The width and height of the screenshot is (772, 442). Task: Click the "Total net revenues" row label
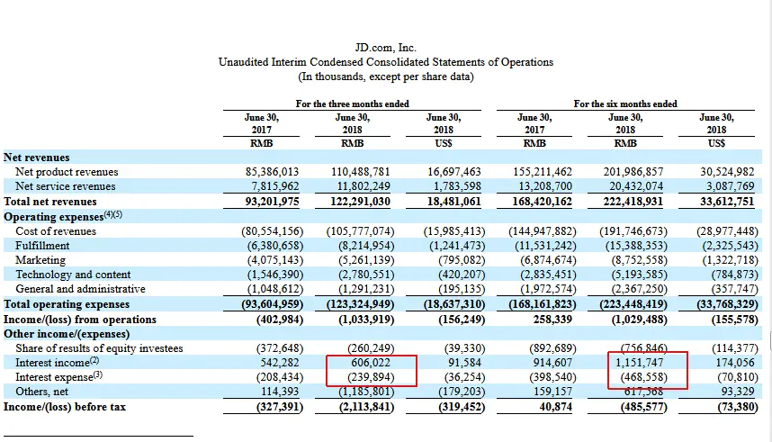click(x=49, y=202)
